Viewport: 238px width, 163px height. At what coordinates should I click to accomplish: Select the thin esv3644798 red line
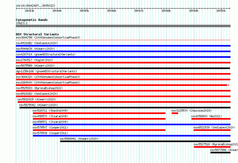(x=123, y=40)
